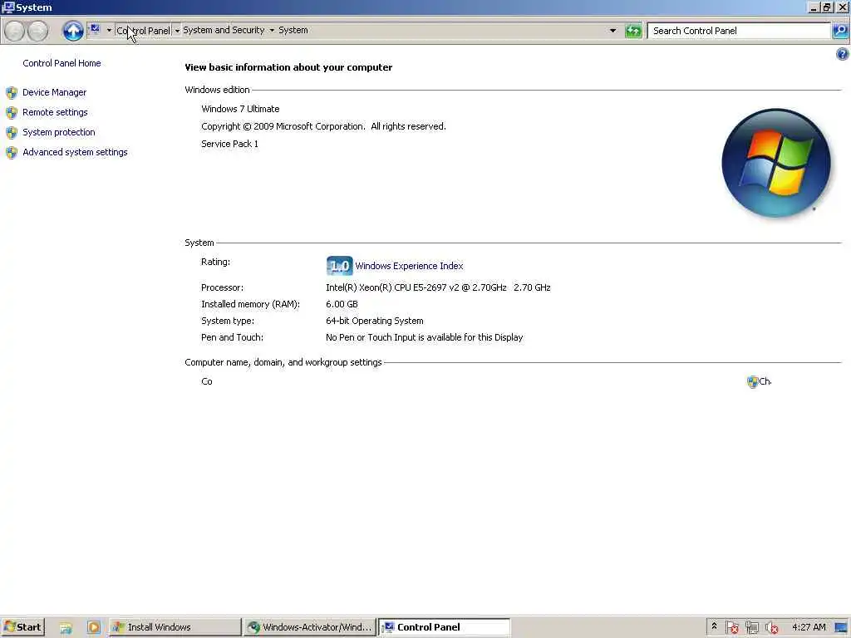Click the Forward navigation button

37,31
